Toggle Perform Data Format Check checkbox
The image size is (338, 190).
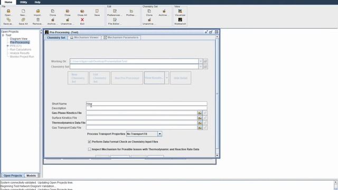click(89, 142)
